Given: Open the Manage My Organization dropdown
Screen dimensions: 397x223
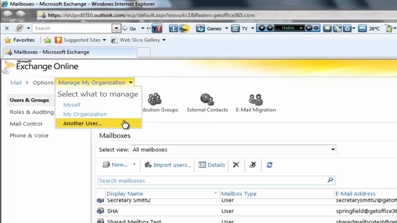Looking at the screenshot, I should (x=95, y=82).
